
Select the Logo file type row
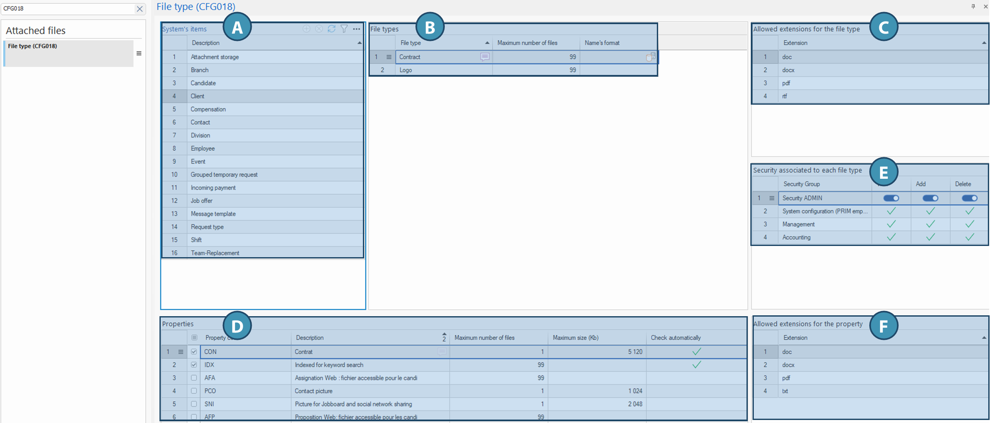pyautogui.click(x=406, y=70)
